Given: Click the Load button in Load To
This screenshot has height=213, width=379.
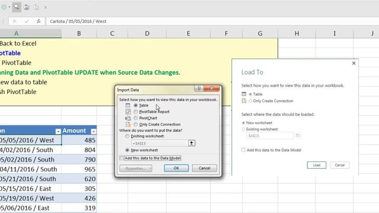Looking at the screenshot, I should tap(316, 165).
